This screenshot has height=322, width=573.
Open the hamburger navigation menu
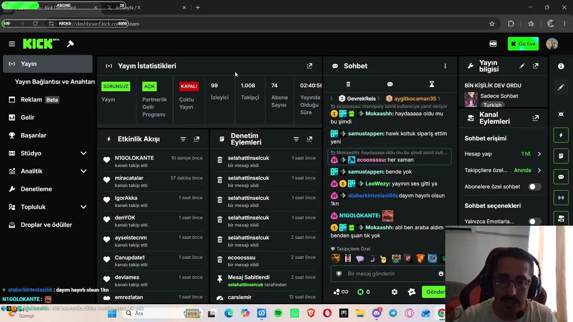[x=12, y=44]
